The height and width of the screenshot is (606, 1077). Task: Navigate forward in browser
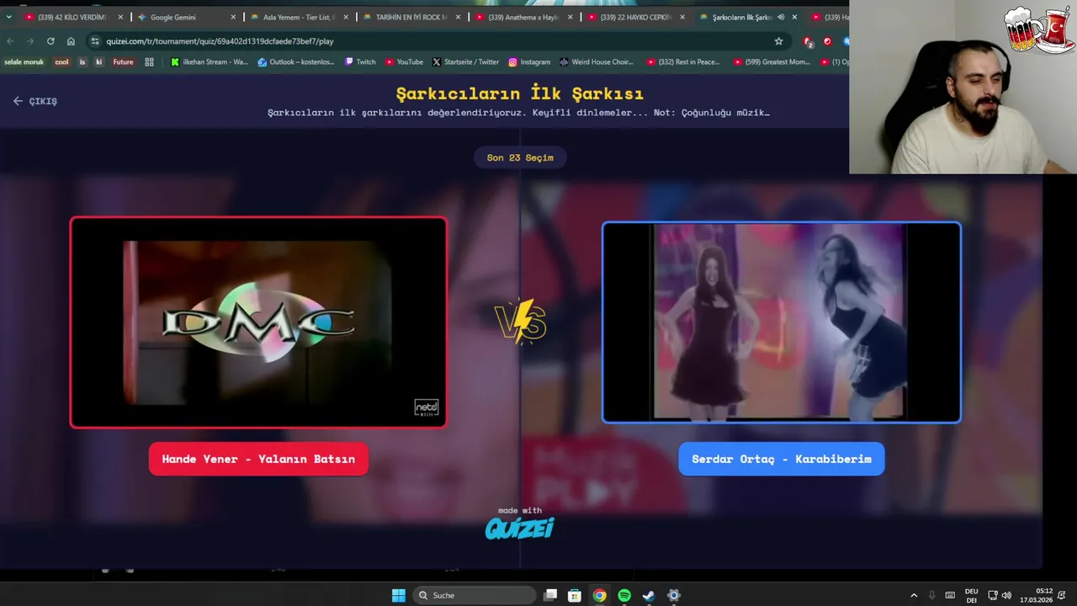pyautogui.click(x=30, y=41)
